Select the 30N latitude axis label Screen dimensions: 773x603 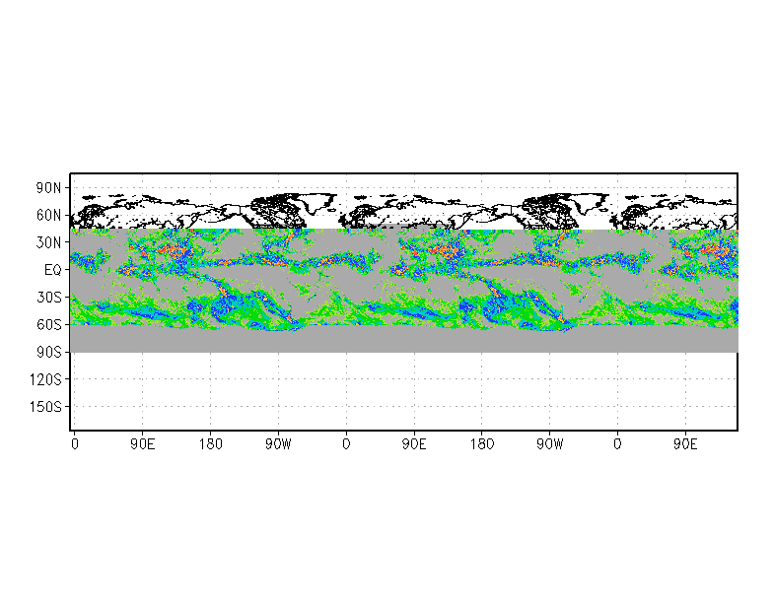point(49,242)
